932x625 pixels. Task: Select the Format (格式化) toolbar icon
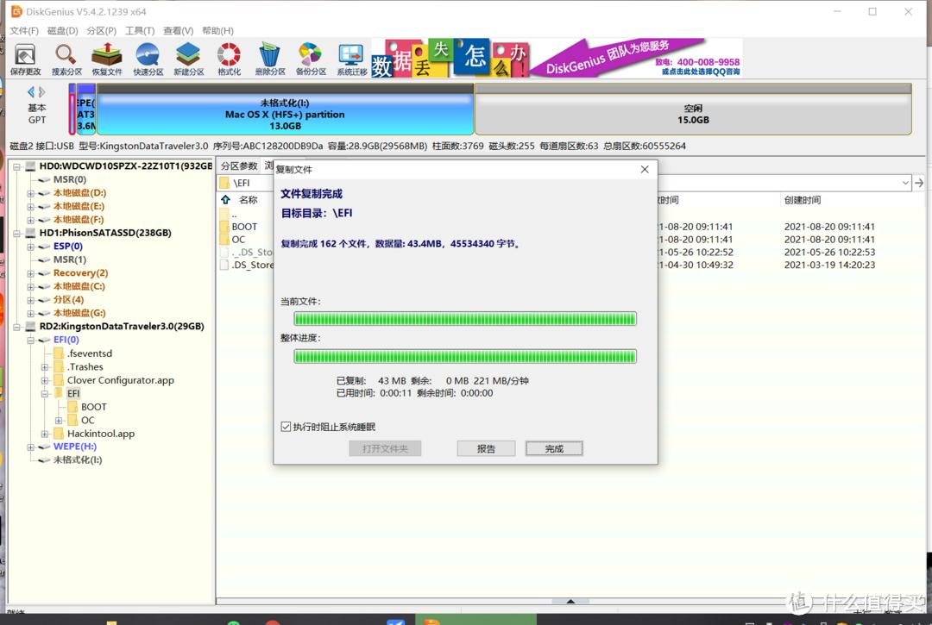[229, 59]
